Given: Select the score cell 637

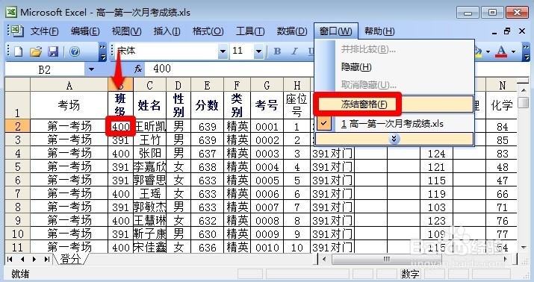Looking at the screenshot, I should 207,154.
